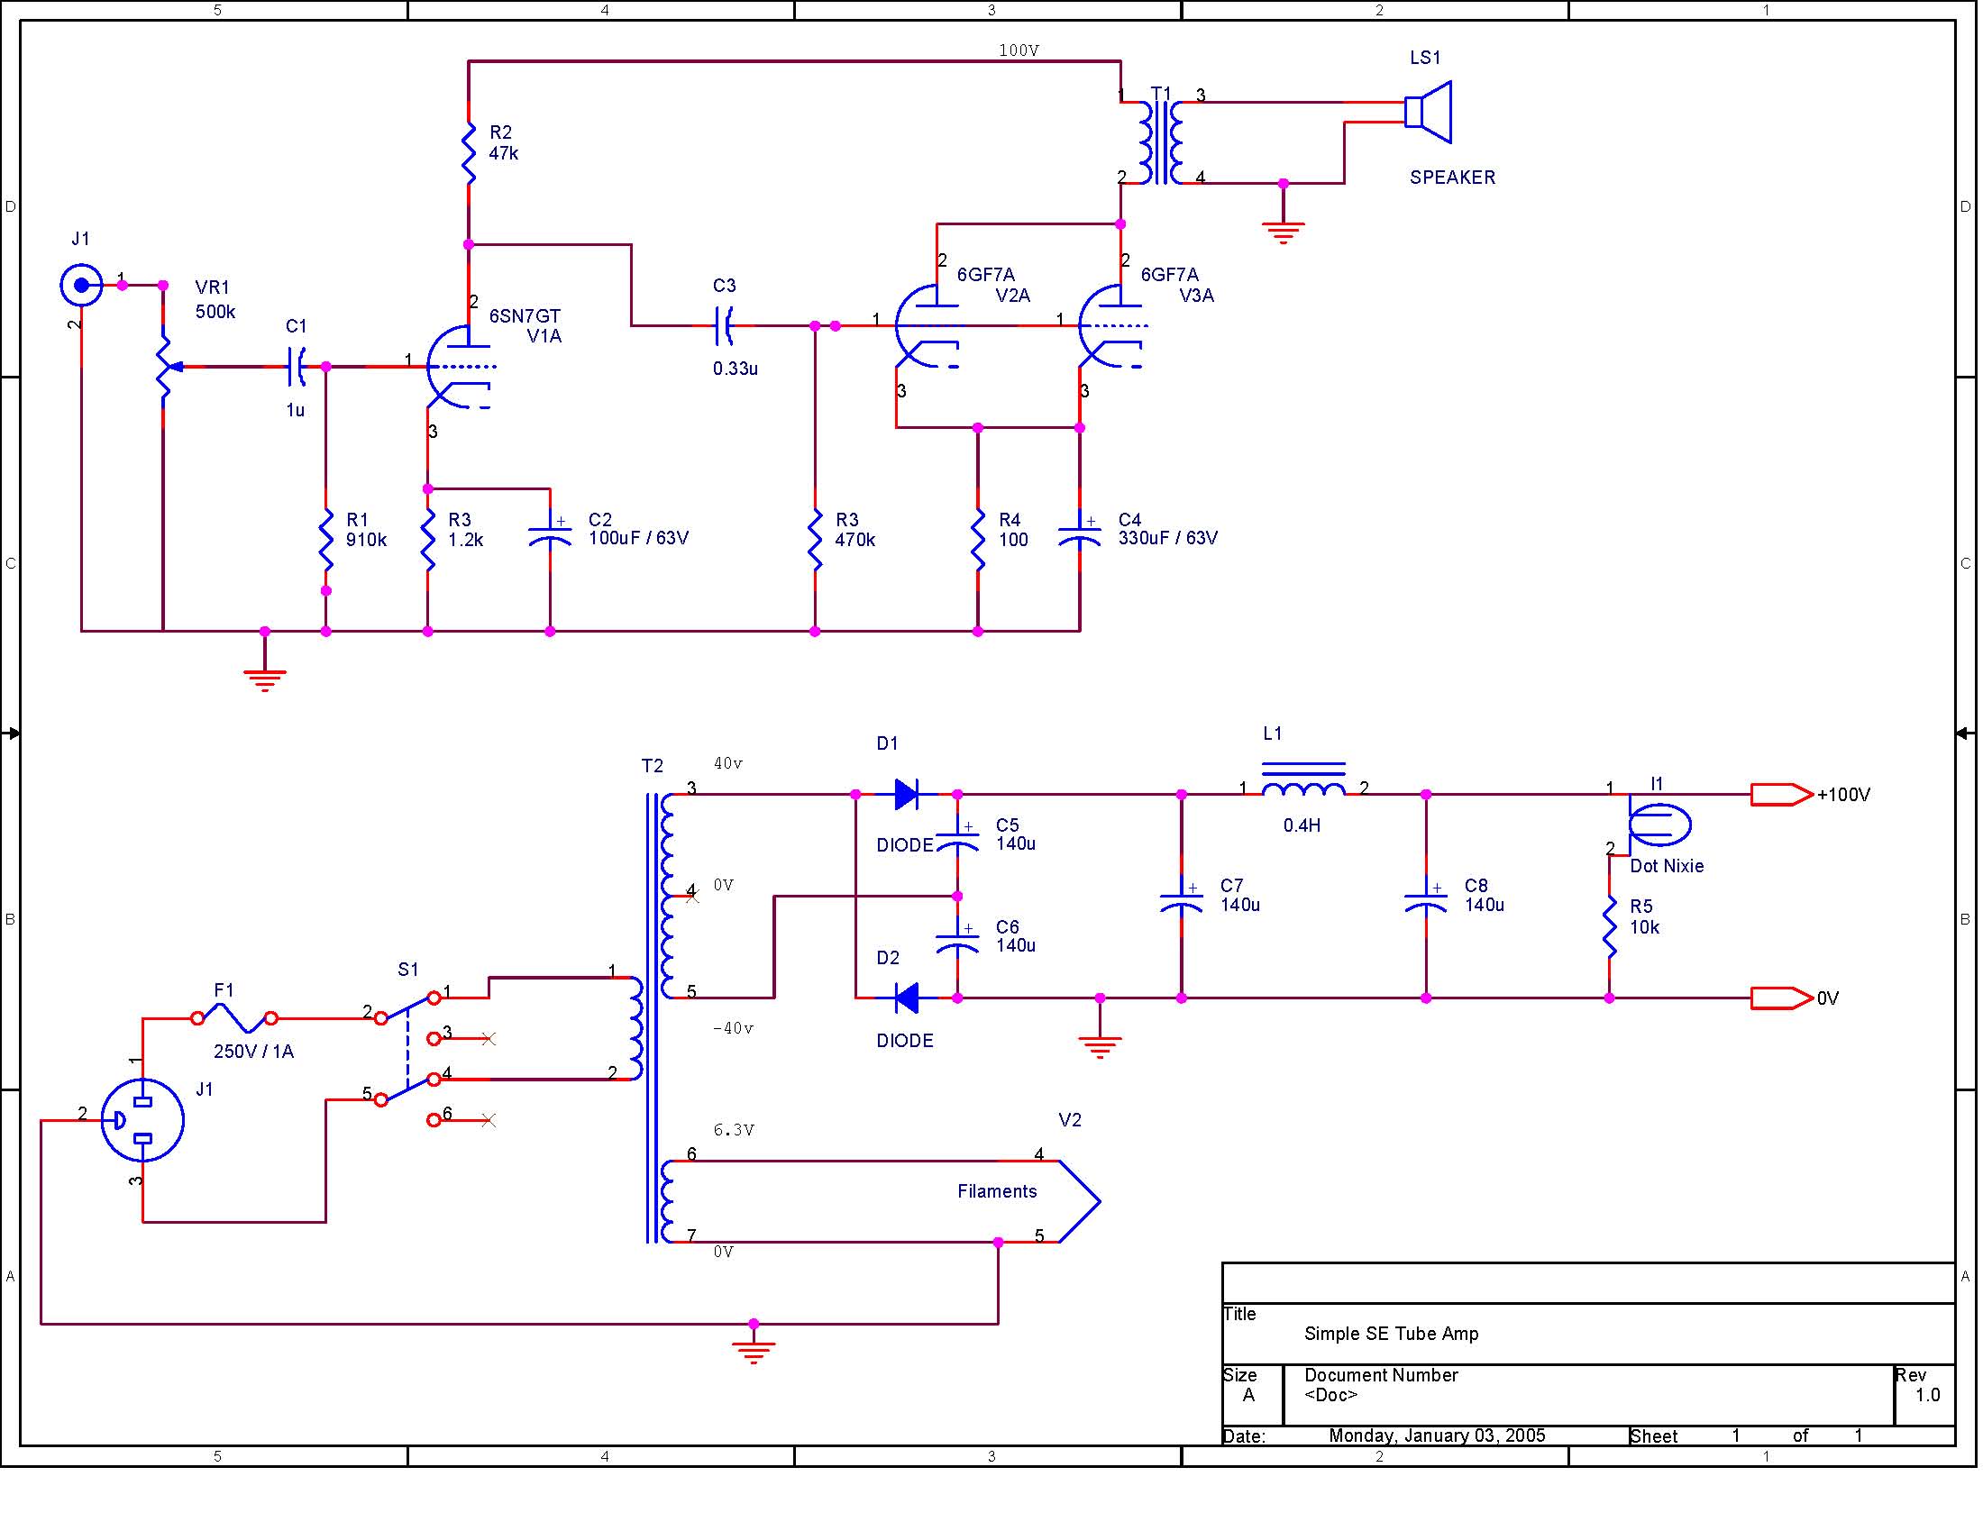Screen dimensions: 1983x1531
Task: Click the C4 330uF capacitor symbol
Action: tap(1082, 535)
